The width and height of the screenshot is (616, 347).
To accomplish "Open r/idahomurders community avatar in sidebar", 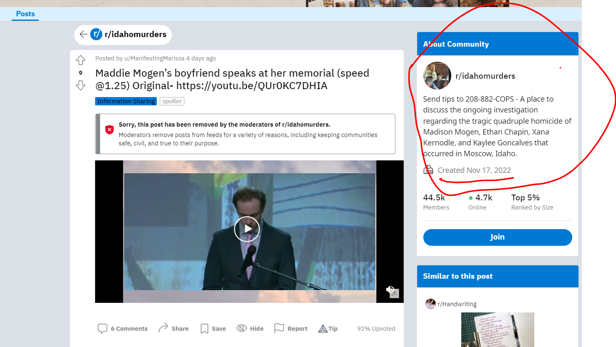I will [x=437, y=76].
